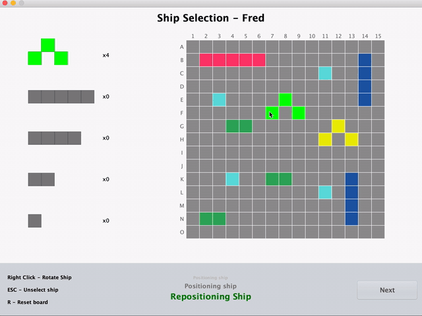Click the cyan single-cell ship at E3
The width and height of the screenshot is (422, 316).
[219, 99]
